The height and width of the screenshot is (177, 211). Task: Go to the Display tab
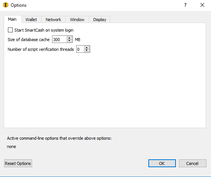pyautogui.click(x=100, y=20)
